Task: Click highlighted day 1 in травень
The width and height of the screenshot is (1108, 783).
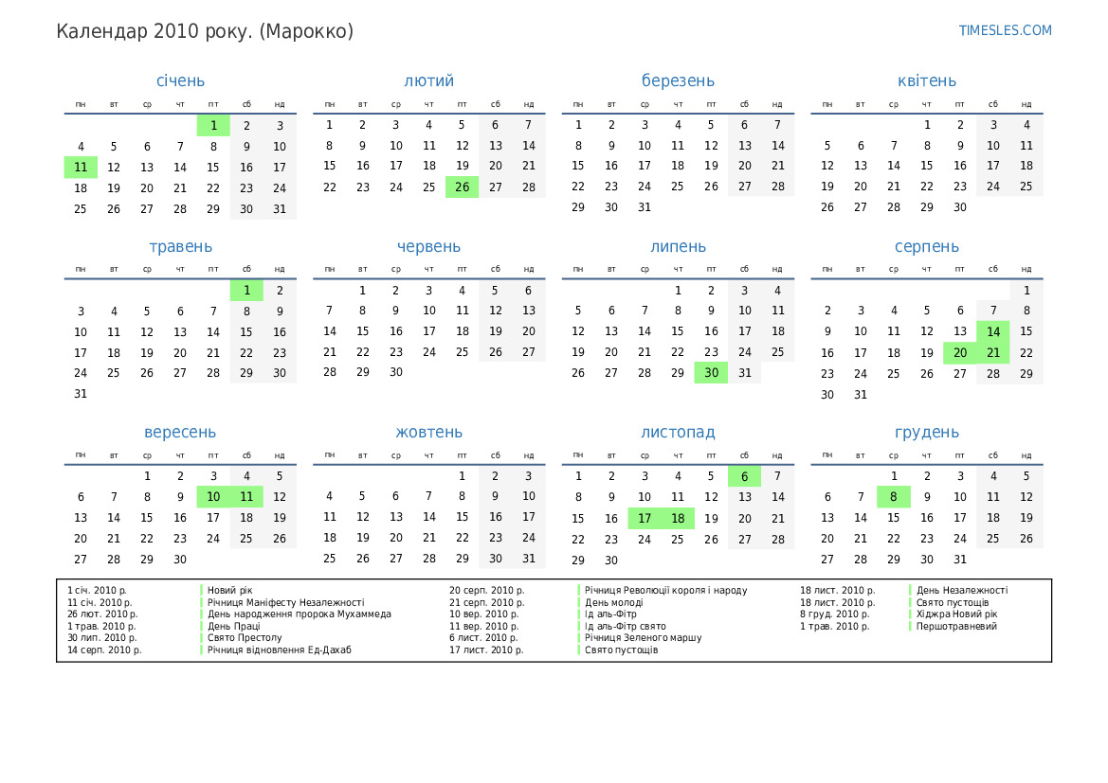Action: (x=246, y=290)
